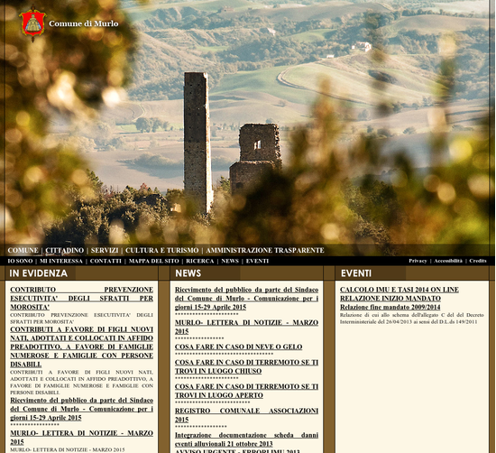Screen dimensions: 496x453
Task: Open AMMINISTRAZIONE TRASPARENTE section
Action: (x=265, y=250)
